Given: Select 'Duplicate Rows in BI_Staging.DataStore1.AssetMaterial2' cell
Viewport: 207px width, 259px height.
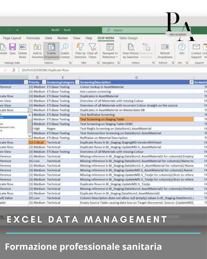Looking at the screenshot, I should coord(136,193).
